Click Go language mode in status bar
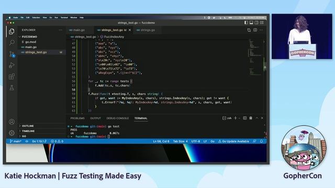 (213, 142)
